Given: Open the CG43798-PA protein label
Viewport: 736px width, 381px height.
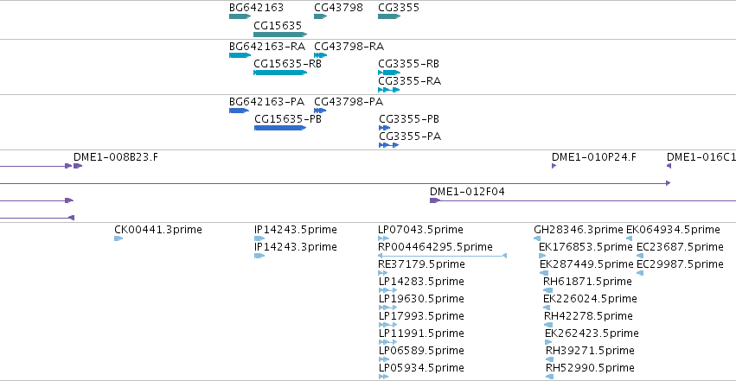Looking at the screenshot, I should [x=349, y=102].
